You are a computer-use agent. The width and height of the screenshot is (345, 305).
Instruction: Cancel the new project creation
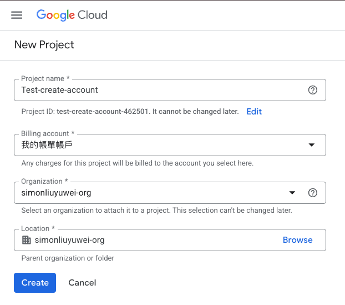pos(82,282)
